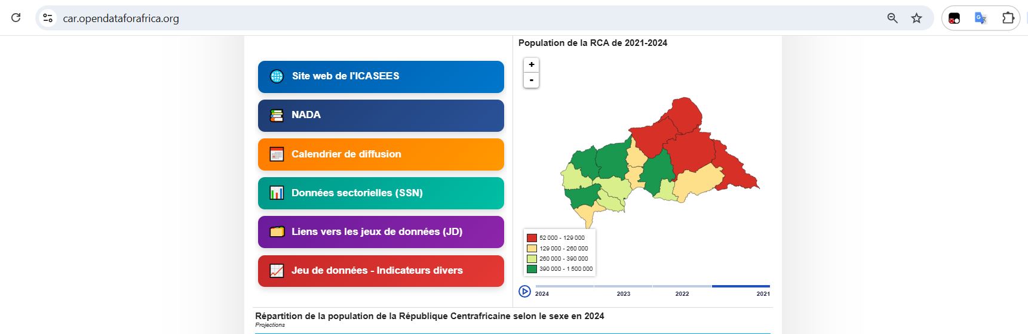This screenshot has height=334, width=1028.
Task: Click the 'Projections' subtitle text
Action: pyautogui.click(x=270, y=325)
